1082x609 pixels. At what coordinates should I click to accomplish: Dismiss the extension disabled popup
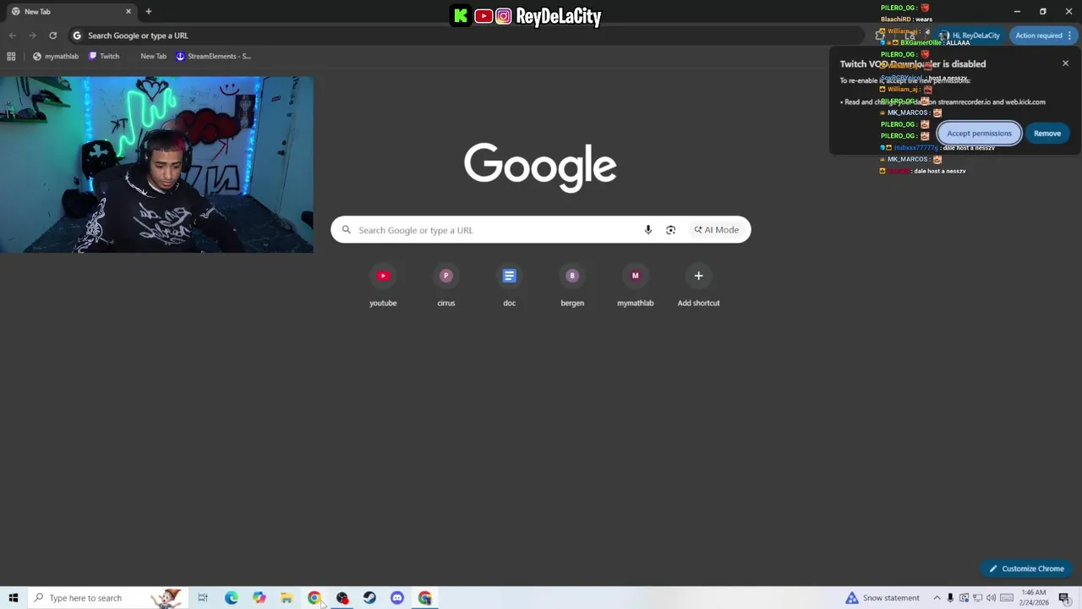tap(1065, 63)
